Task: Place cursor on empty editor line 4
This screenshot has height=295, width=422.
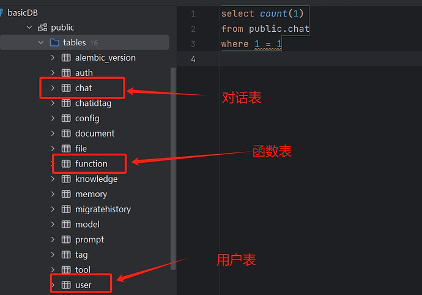Action: 320,59
